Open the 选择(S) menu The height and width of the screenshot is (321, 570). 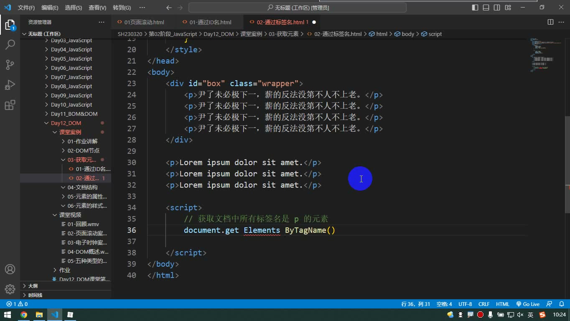74,8
